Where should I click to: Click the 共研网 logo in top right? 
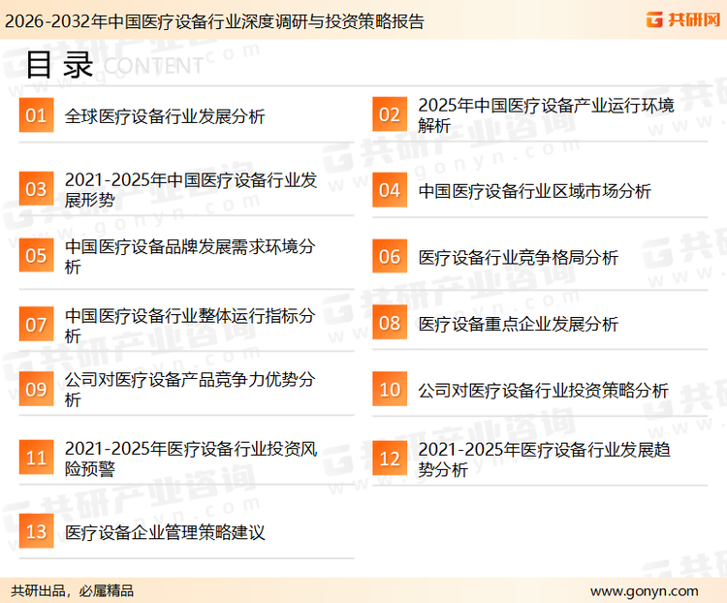[683, 19]
